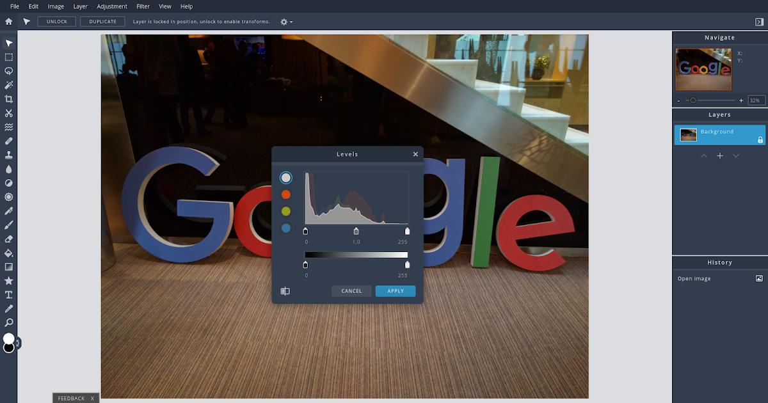The image size is (768, 403).
Task: Open the File menu
Action: [15, 6]
